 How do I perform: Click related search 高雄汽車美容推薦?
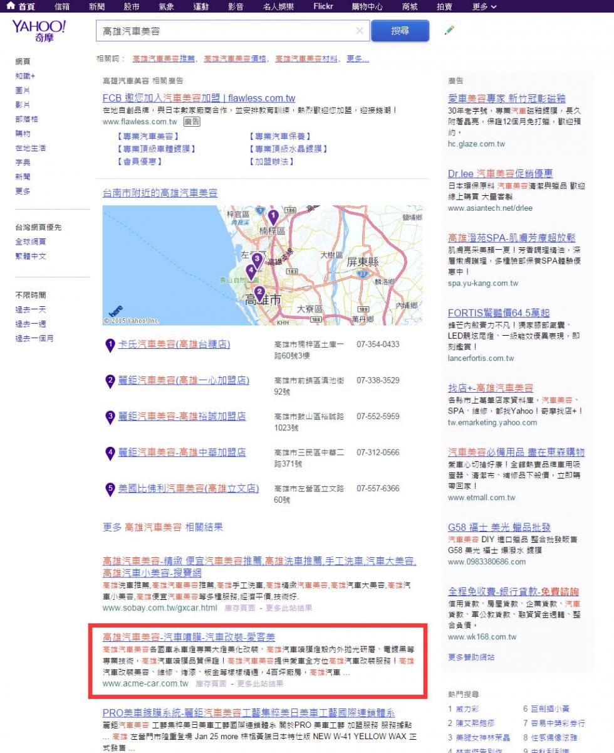point(164,59)
